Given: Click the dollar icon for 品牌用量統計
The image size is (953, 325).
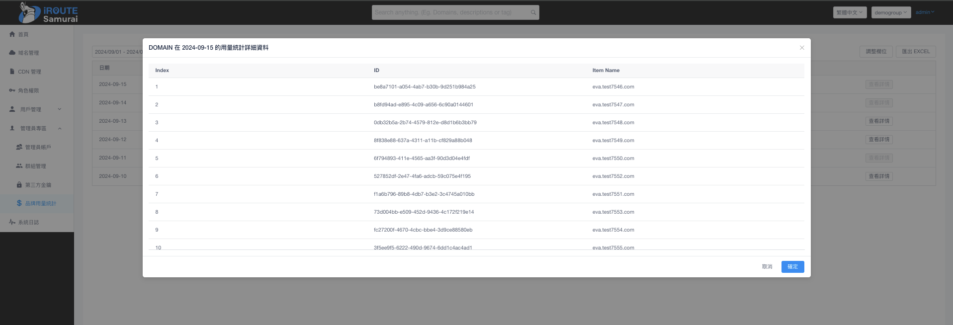Looking at the screenshot, I should click(19, 203).
